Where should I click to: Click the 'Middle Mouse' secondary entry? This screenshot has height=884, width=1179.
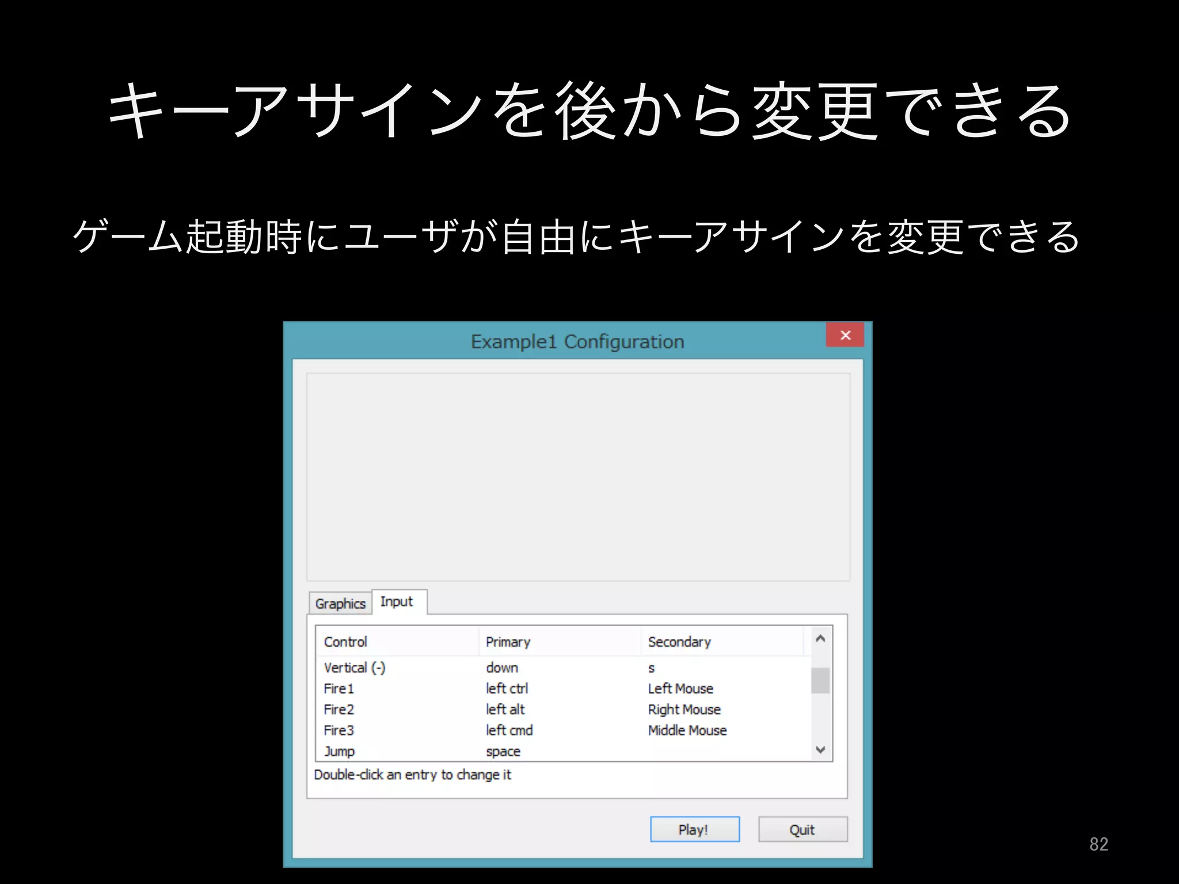pos(687,730)
